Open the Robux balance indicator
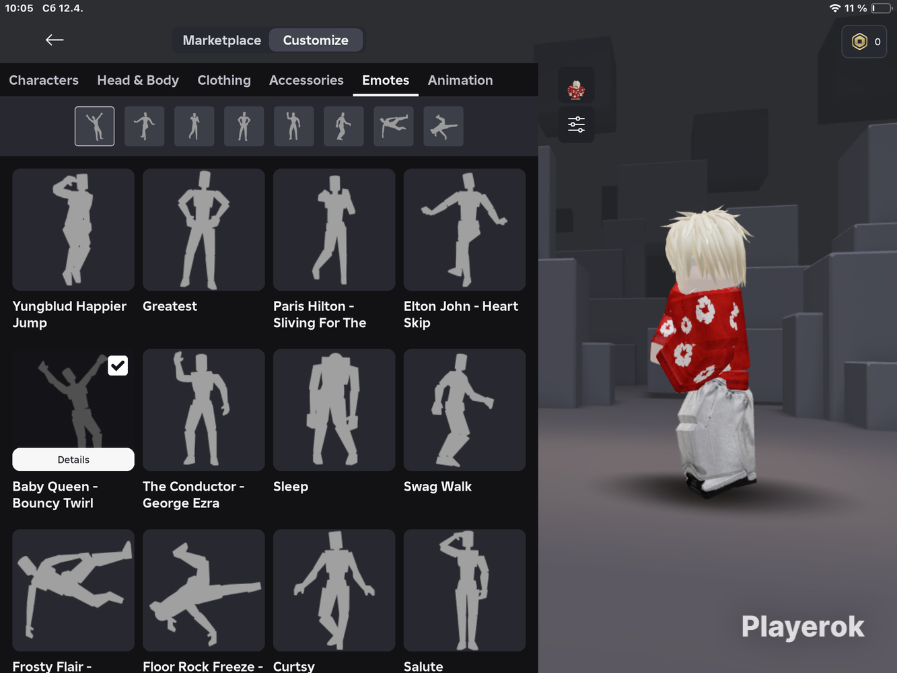 click(x=864, y=42)
